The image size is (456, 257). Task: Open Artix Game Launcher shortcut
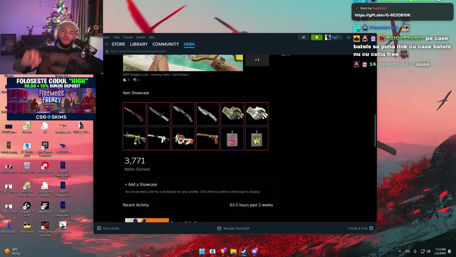[45, 229]
